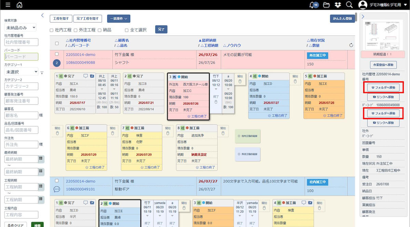Open the hamburger menu icon
Viewport: 410px width, 227px height.
tap(8, 5)
